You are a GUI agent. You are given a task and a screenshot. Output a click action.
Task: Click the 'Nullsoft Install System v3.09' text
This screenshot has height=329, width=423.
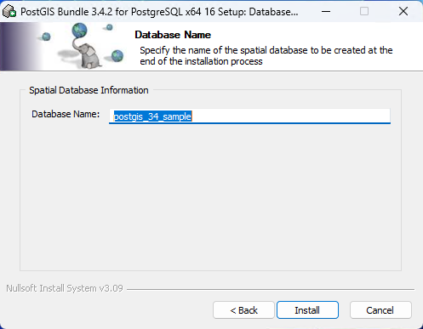65,288
